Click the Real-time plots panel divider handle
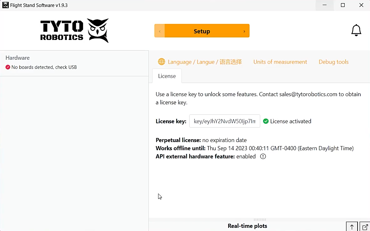Screen dimensions: 370x231 coord(260,220)
